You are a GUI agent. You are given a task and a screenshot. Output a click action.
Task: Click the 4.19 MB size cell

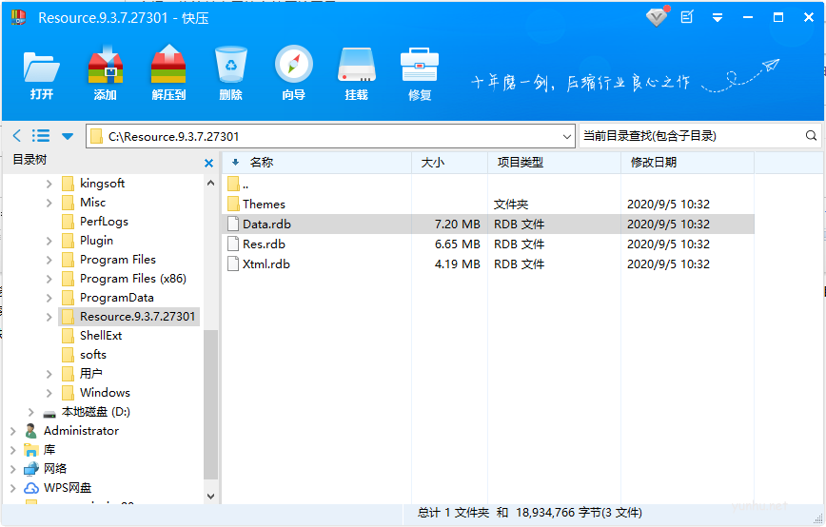click(457, 264)
